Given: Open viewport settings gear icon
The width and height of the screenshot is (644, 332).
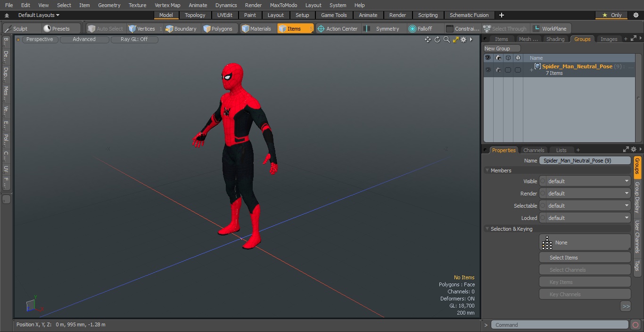Looking at the screenshot, I should 464,40.
